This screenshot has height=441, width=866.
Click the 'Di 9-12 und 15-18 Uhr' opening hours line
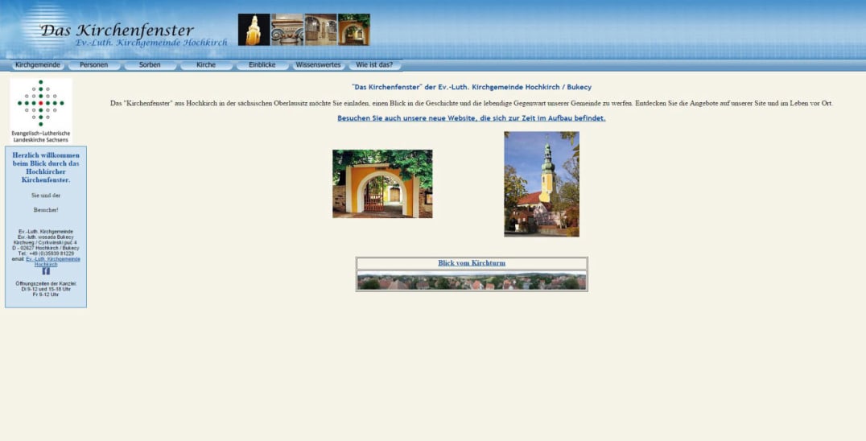tap(46, 289)
